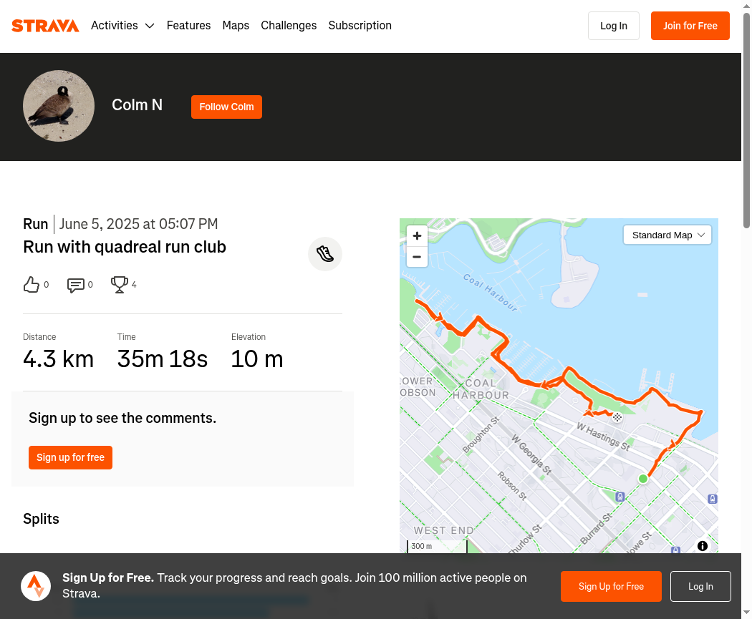Open the Features menu item
The image size is (752, 619).
pyautogui.click(x=188, y=26)
